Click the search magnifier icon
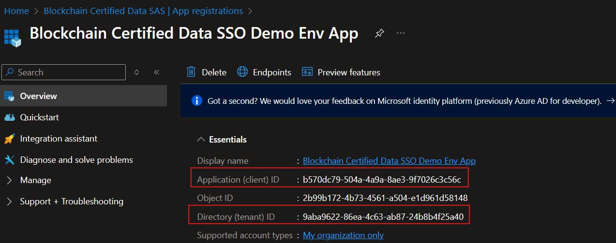The image size is (616, 243). click(10, 72)
